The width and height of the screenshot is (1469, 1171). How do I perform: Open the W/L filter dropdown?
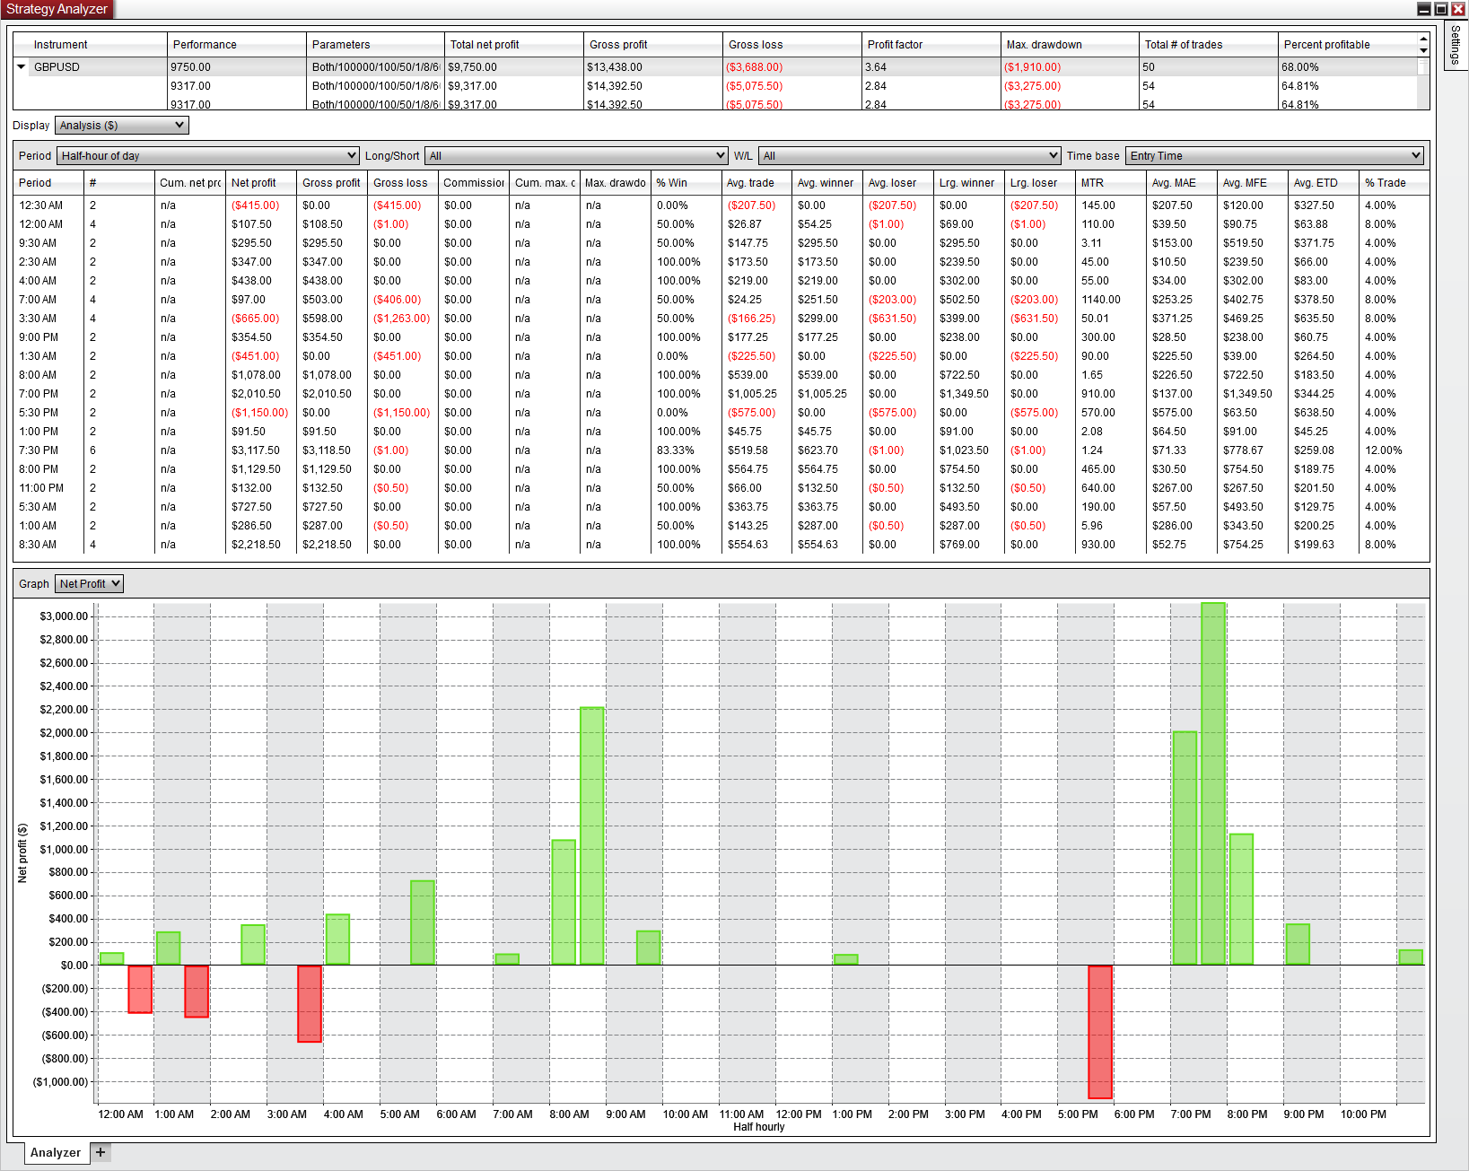click(909, 156)
